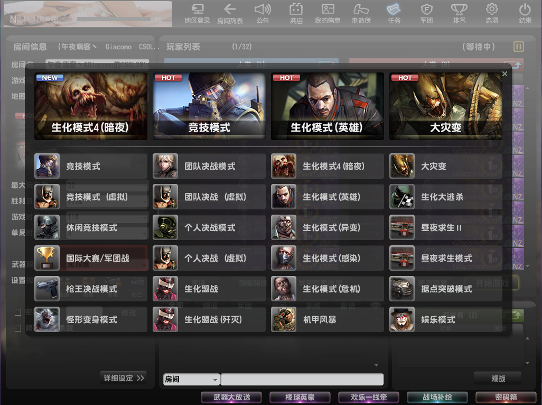Select 地区登录 from the top bar
Image resolution: width=542 pixels, height=405 pixels.
click(x=197, y=13)
